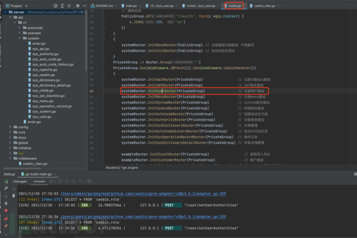Collapse the system folder in tree
Screen dimensions: 357x238
19,38
